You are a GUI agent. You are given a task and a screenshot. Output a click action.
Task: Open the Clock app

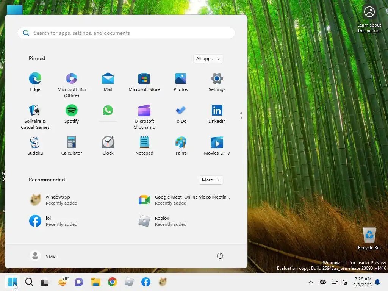pos(108,146)
